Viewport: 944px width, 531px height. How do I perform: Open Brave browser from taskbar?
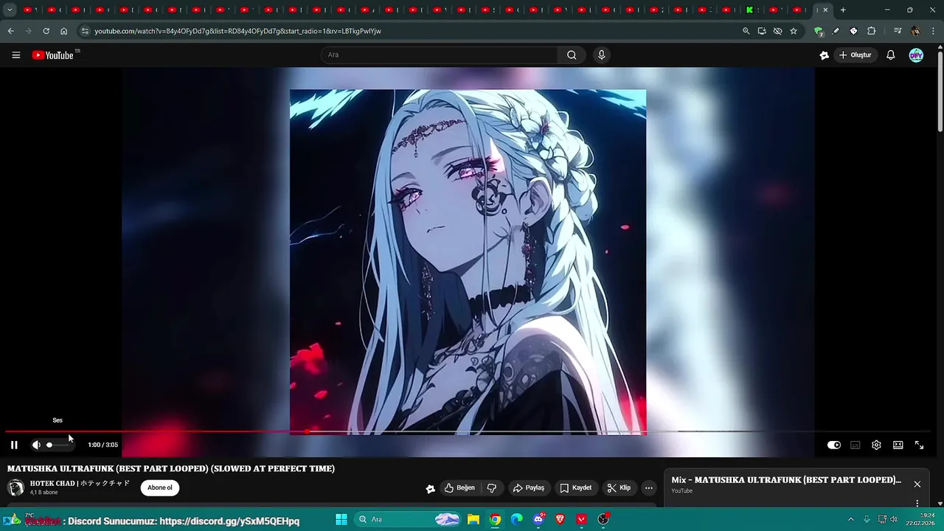(x=560, y=519)
